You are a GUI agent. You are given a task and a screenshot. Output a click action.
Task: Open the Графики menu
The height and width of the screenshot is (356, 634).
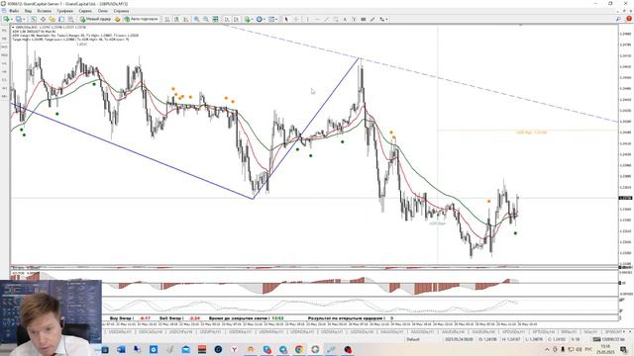pyautogui.click(x=64, y=11)
